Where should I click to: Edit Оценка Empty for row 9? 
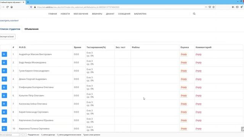(x=184, y=120)
